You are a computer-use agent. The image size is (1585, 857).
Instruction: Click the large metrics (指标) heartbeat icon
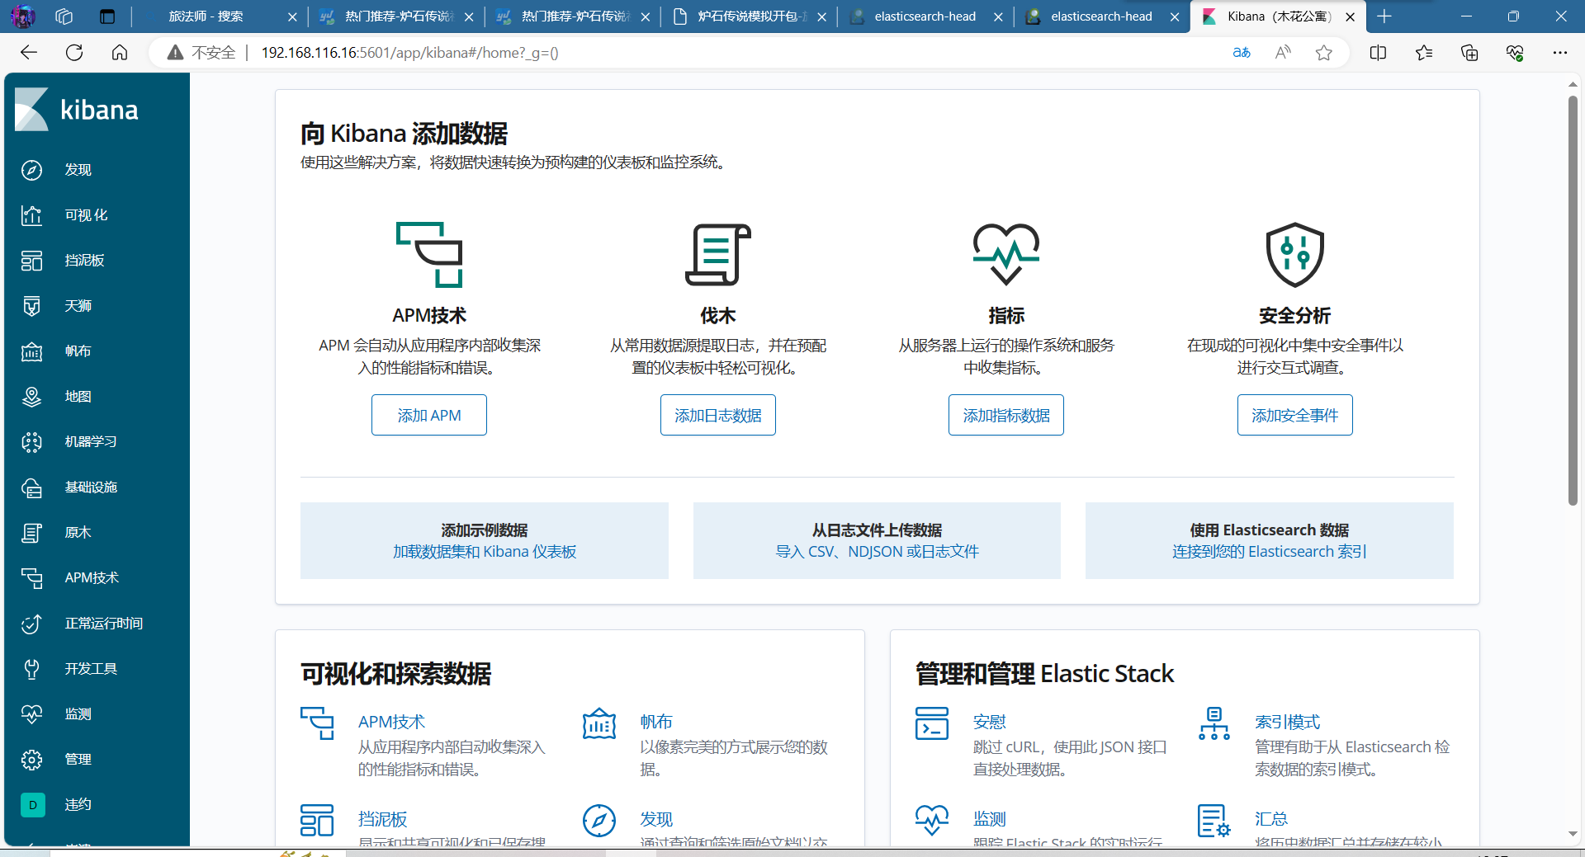(x=1005, y=255)
